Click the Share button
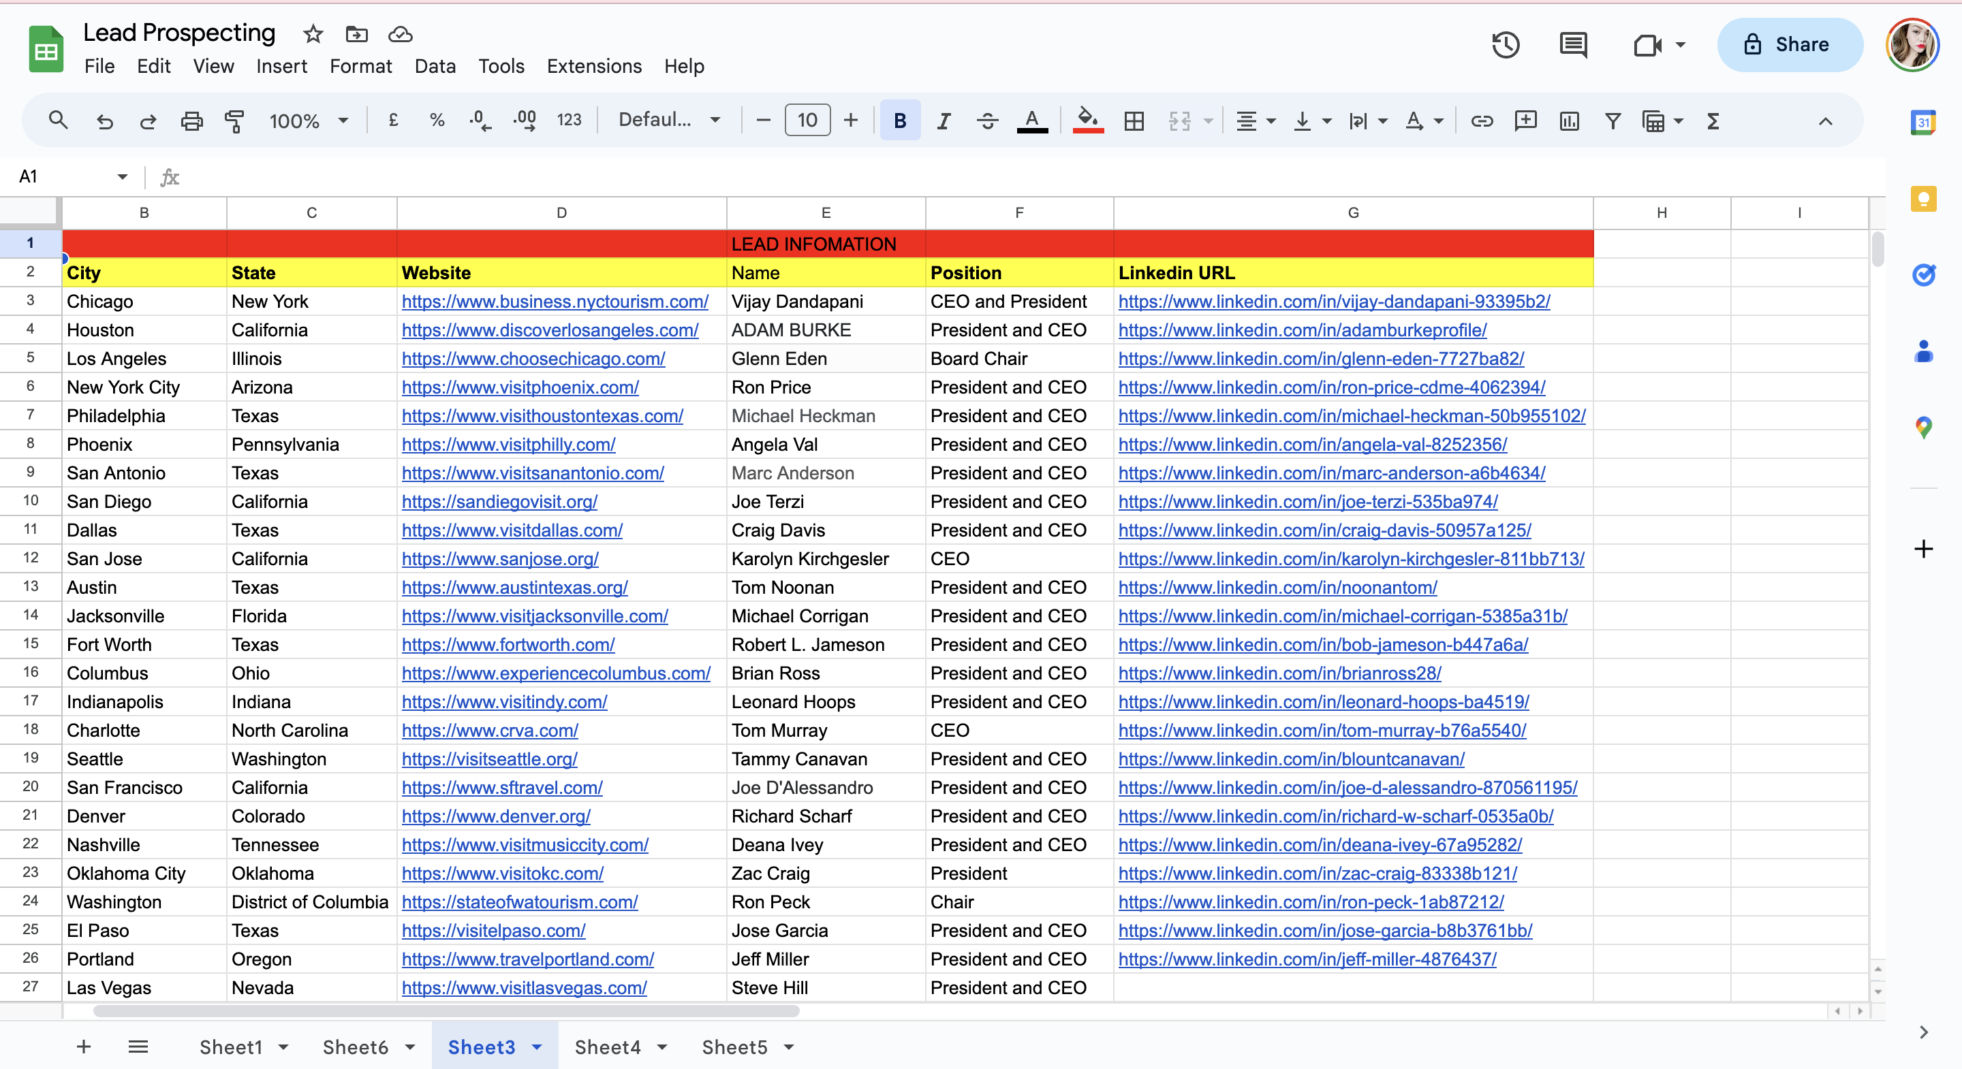The width and height of the screenshot is (1962, 1069). 1789,45
